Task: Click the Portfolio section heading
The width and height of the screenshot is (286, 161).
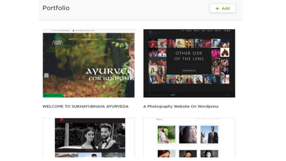Action: tap(56, 8)
